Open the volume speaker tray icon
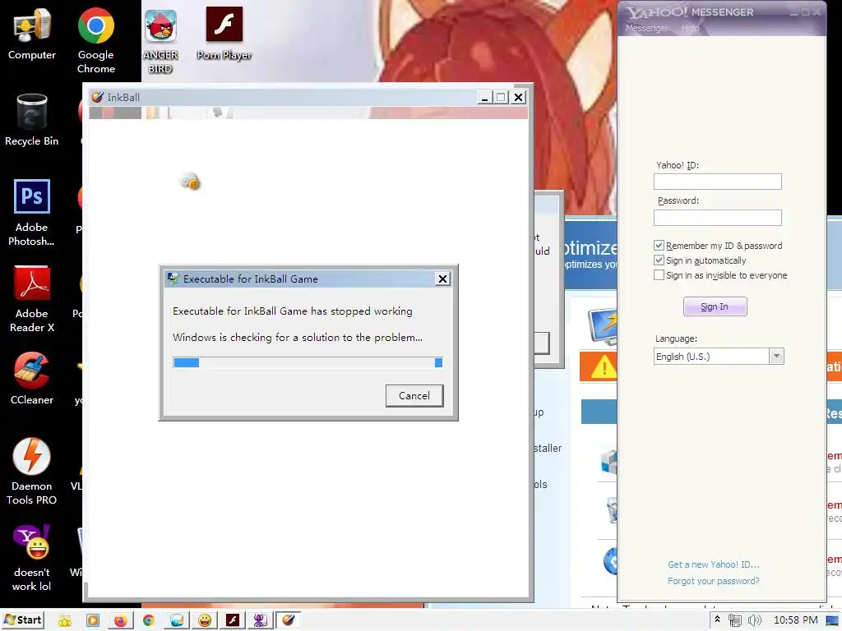842x631 pixels. click(755, 620)
